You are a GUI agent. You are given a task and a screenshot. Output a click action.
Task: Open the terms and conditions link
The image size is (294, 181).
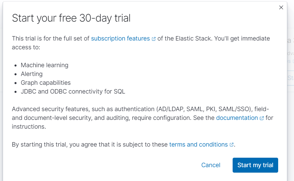[198, 145]
